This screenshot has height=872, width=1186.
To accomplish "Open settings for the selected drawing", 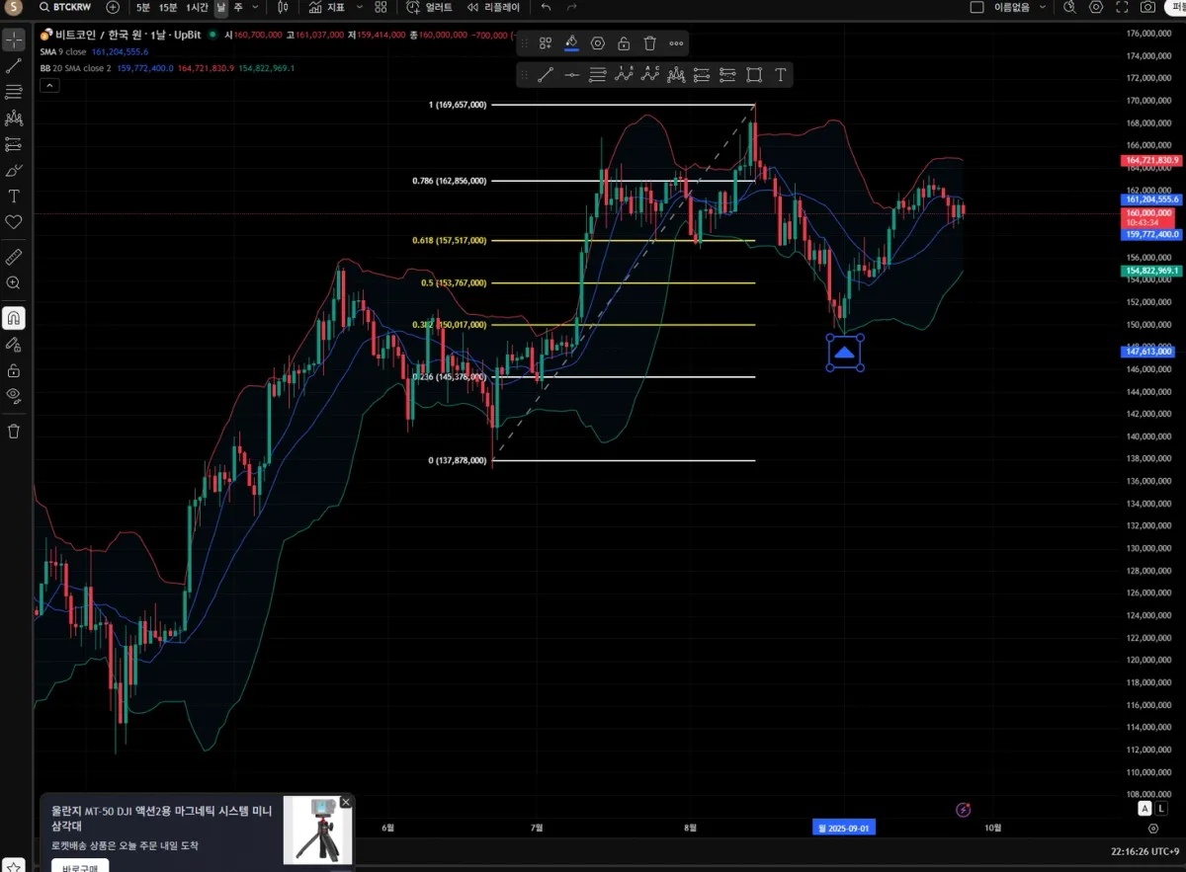I will pos(598,43).
